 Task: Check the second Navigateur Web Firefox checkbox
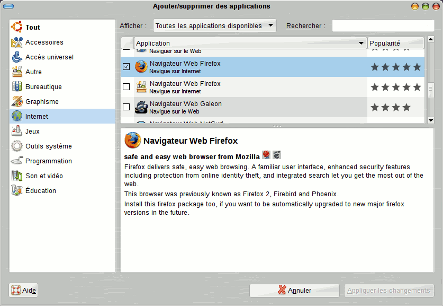tap(126, 86)
